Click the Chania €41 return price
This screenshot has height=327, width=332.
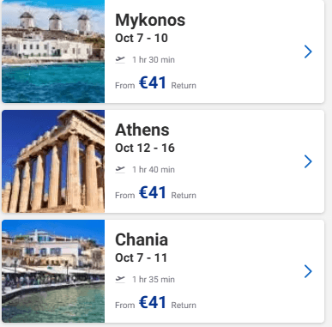click(153, 302)
